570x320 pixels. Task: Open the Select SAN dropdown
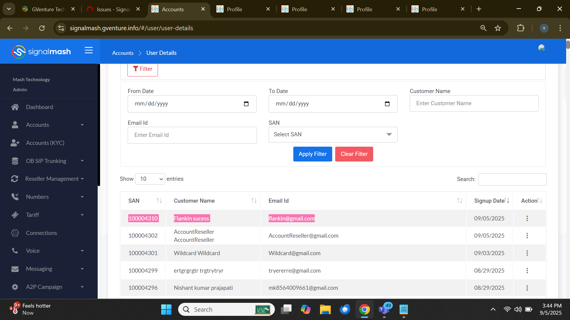point(332,135)
